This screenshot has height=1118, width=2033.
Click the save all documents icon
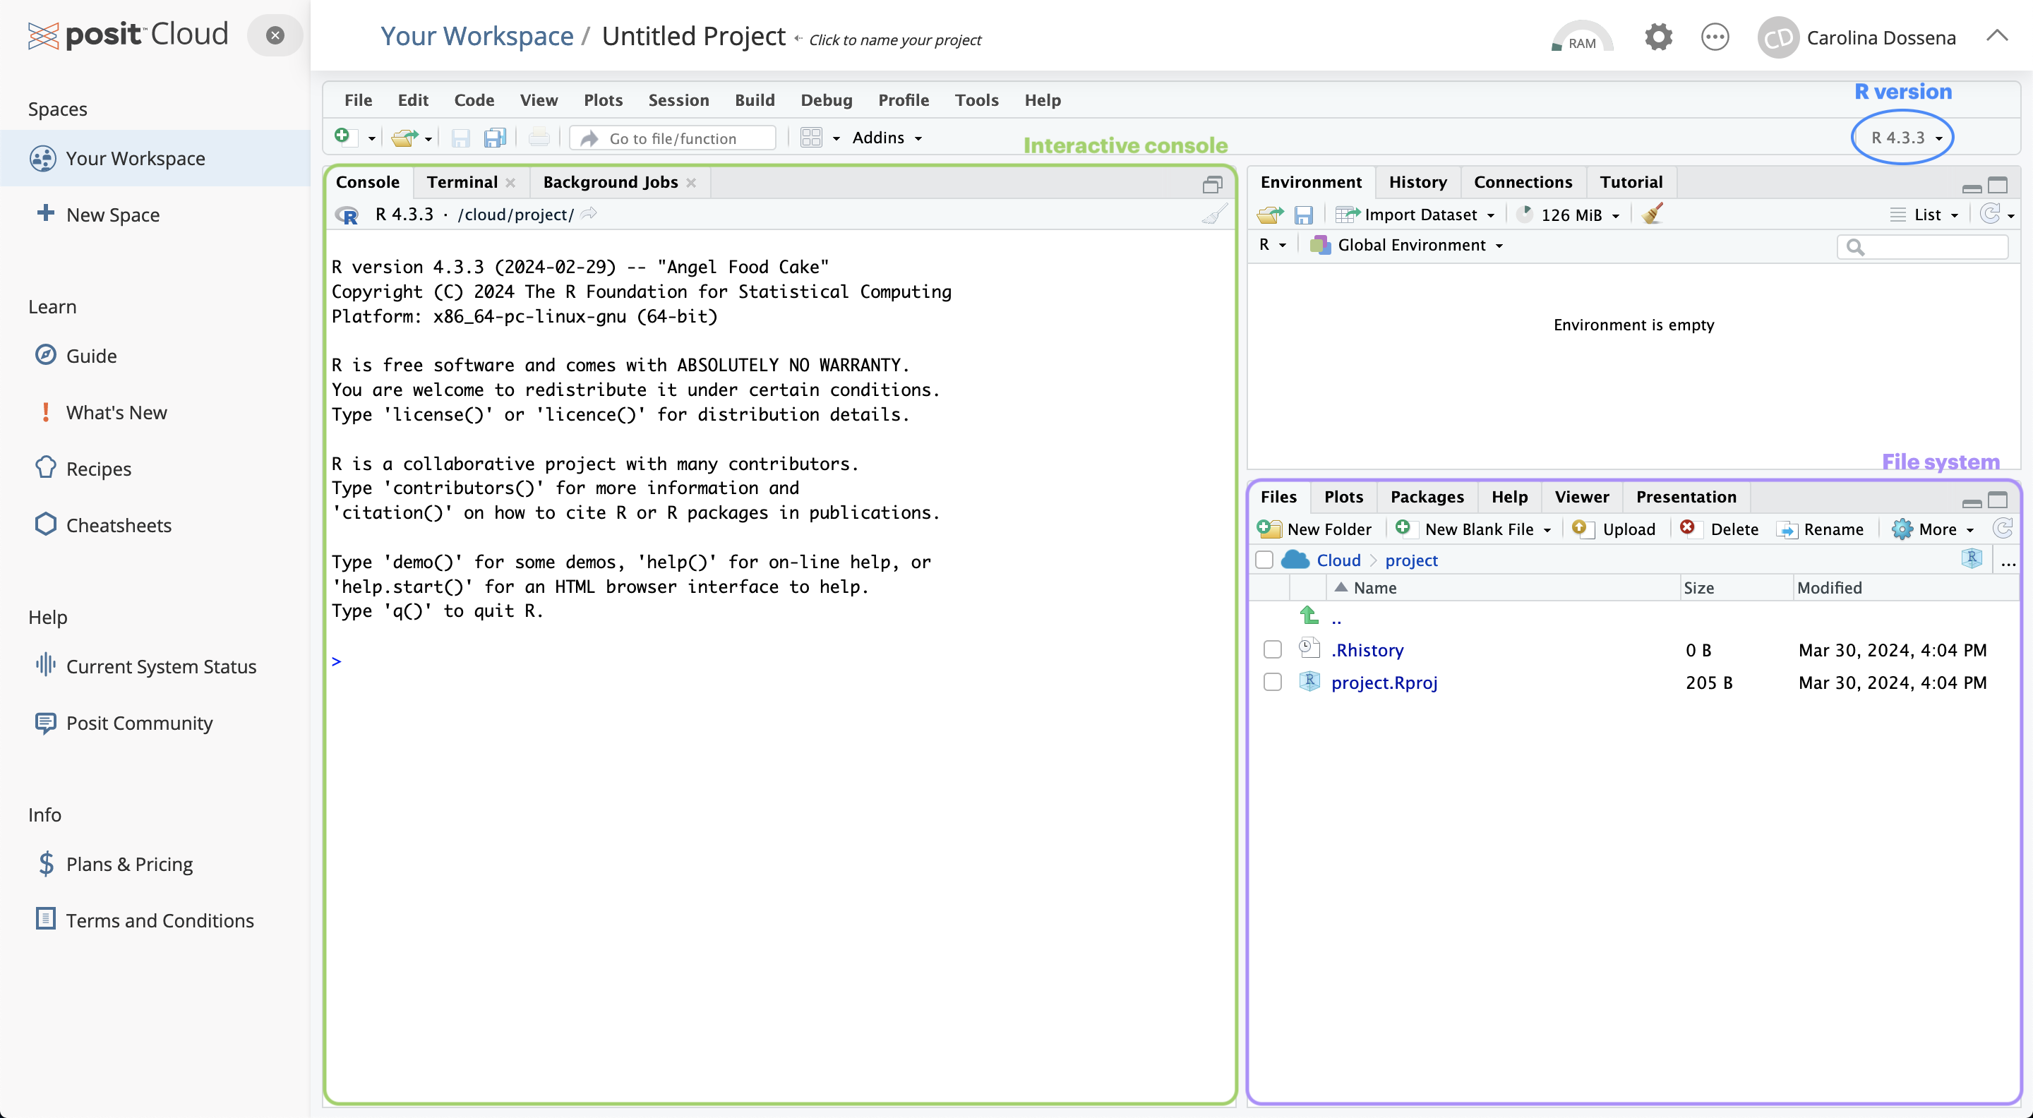coord(495,138)
